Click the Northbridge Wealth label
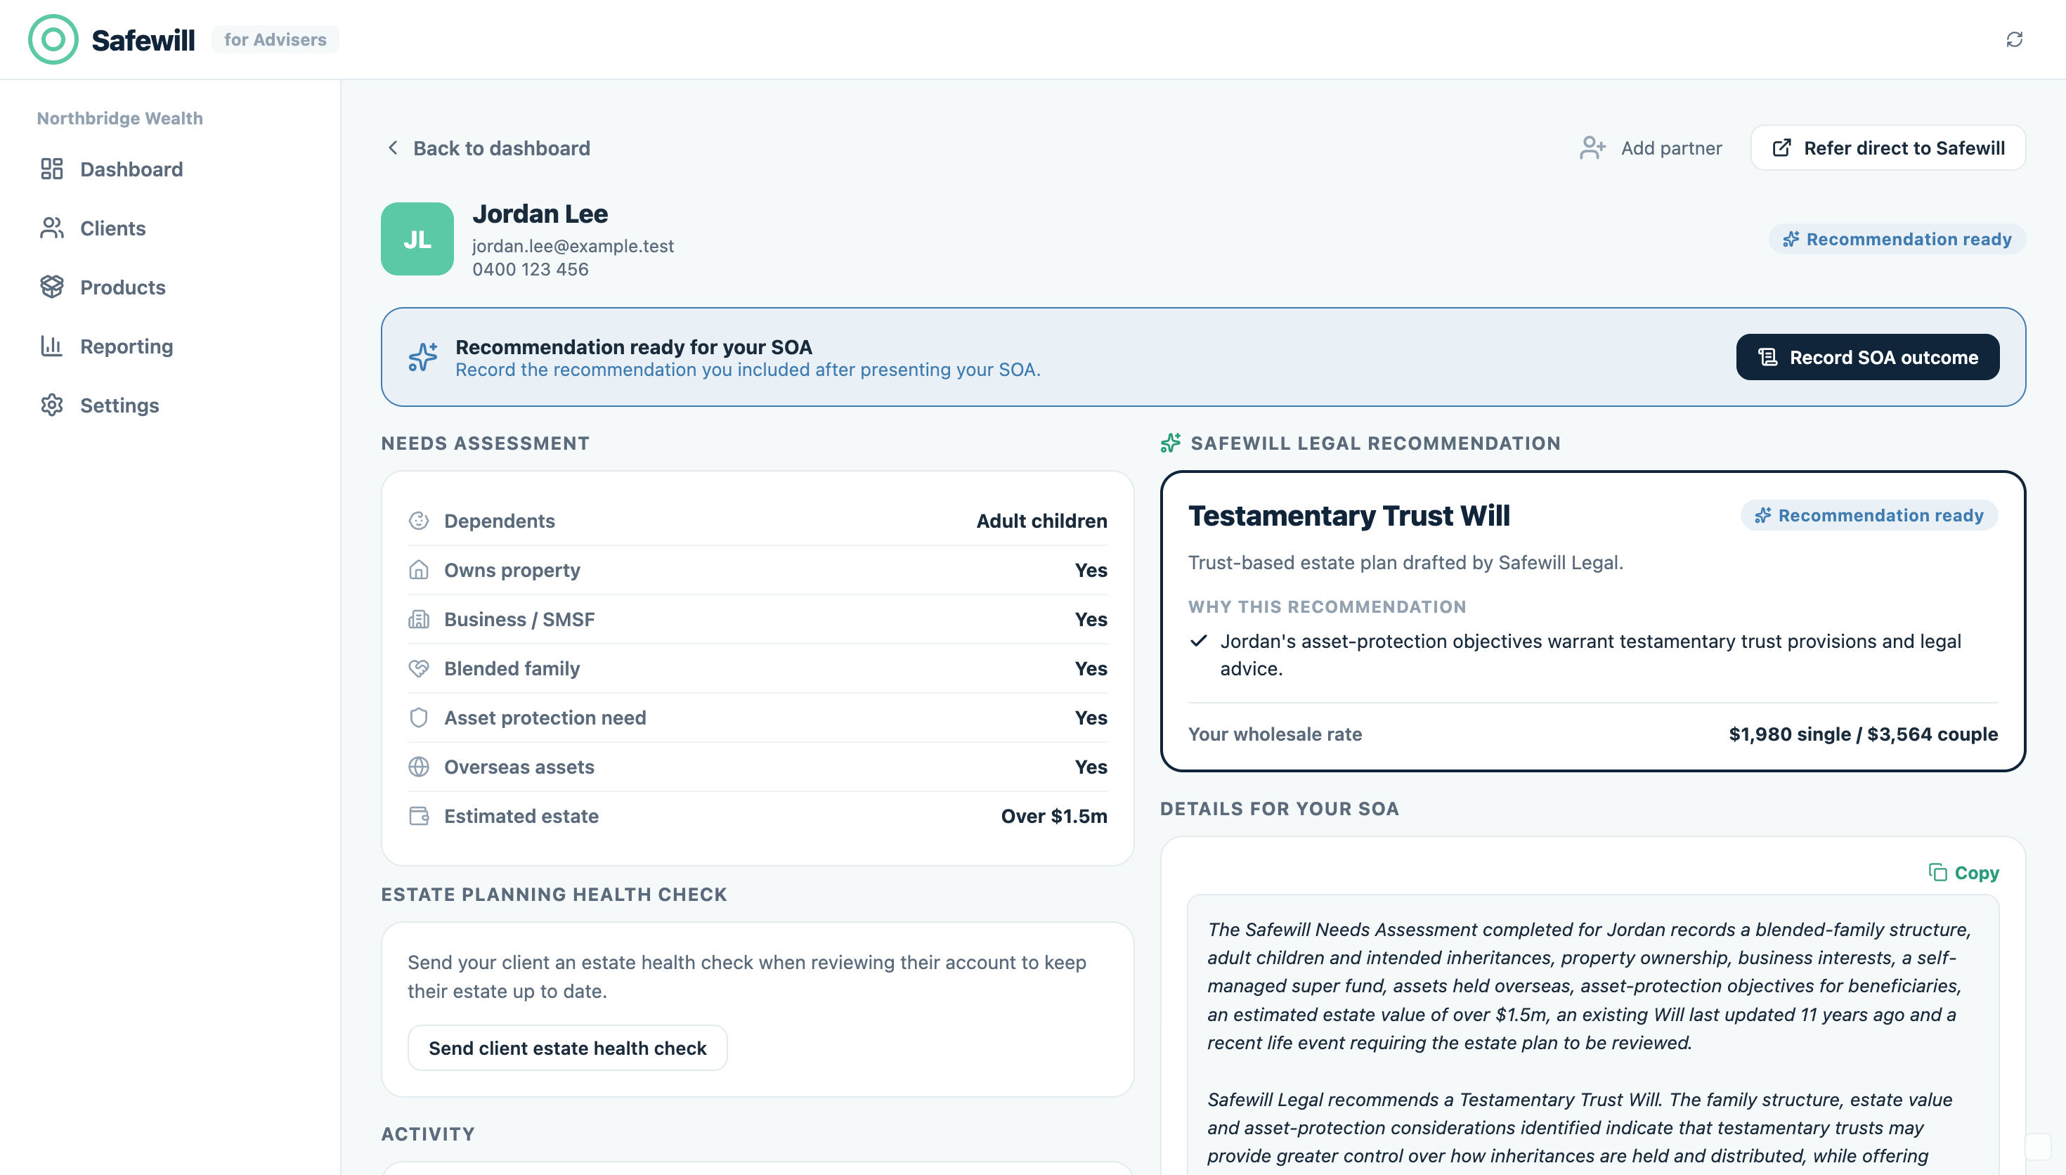Viewport: 2066px width, 1175px height. 119,118
